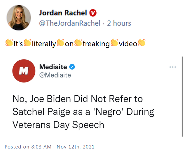The image size is (185, 152).
Task: Click the @TheJordanRachel handle
Action: (69, 23)
